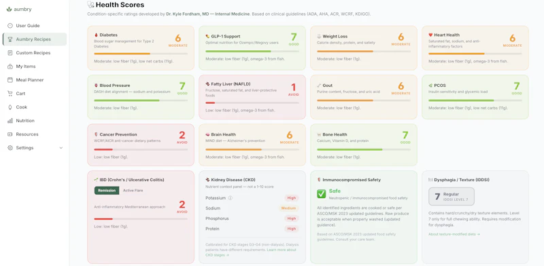This screenshot has width=544, height=266.
Task: Click the icon on Gout card
Action: (x=319, y=85)
